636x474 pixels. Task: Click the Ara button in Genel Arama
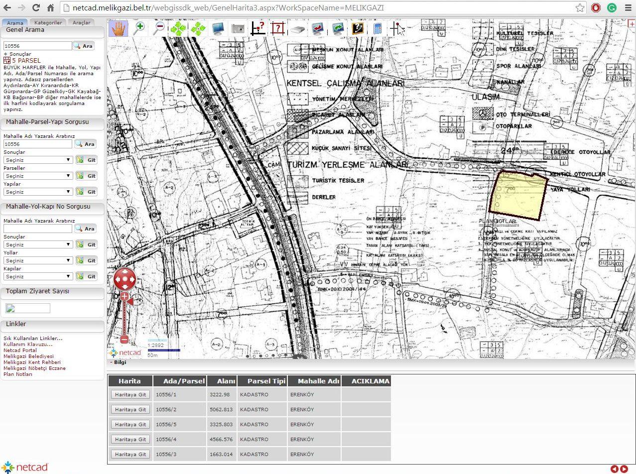(x=84, y=46)
